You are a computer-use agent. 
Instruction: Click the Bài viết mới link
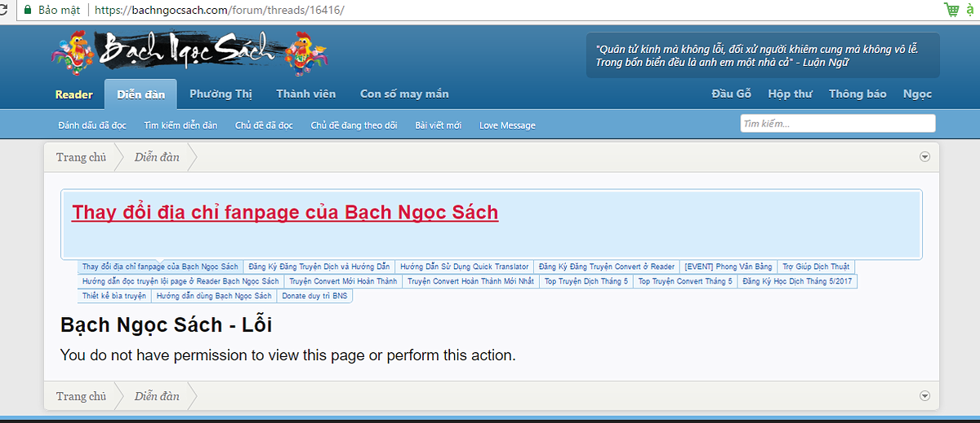tap(438, 126)
